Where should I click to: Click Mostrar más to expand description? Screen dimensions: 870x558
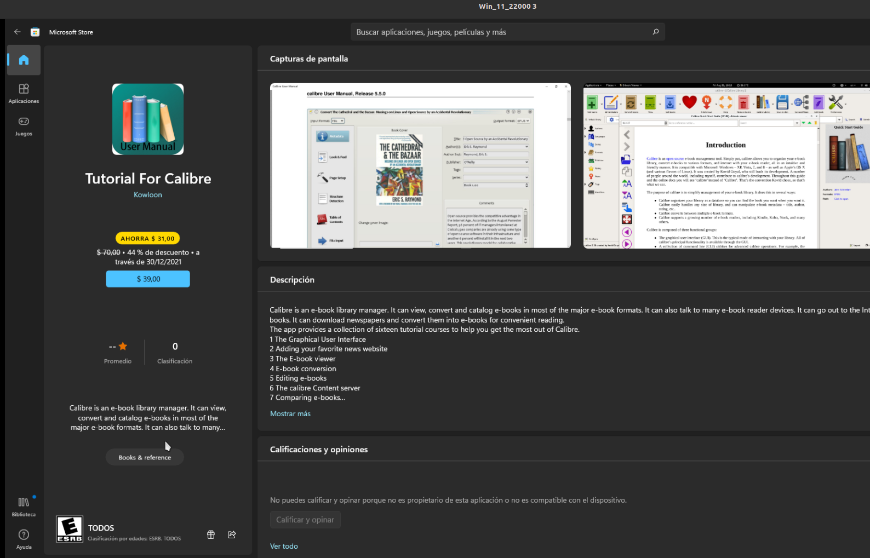point(290,413)
